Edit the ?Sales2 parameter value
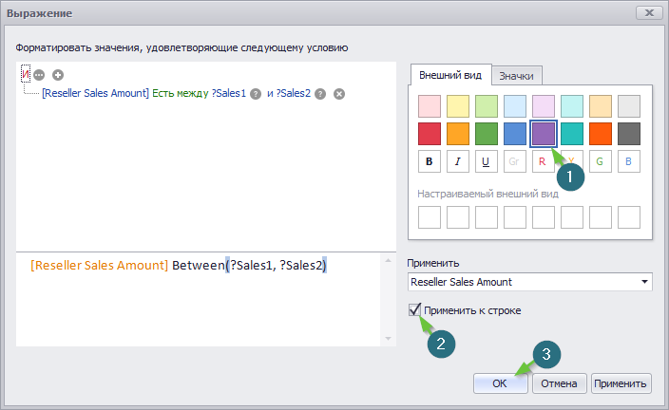The image size is (669, 410). click(x=294, y=93)
